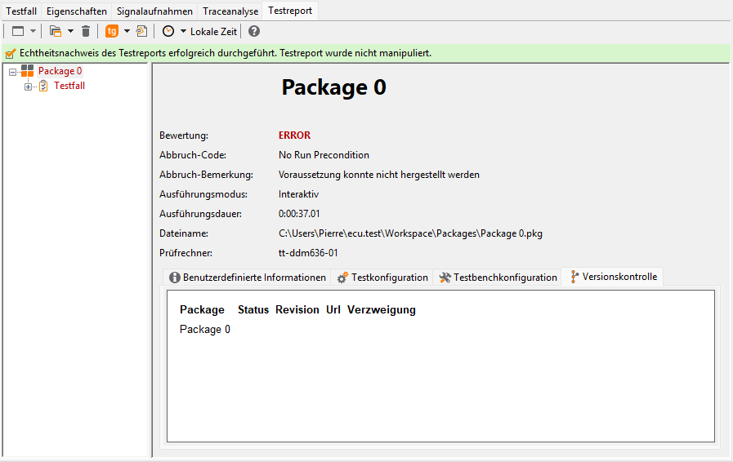Open the tg dropdown arrow
Image resolution: width=733 pixels, height=462 pixels.
(x=127, y=31)
